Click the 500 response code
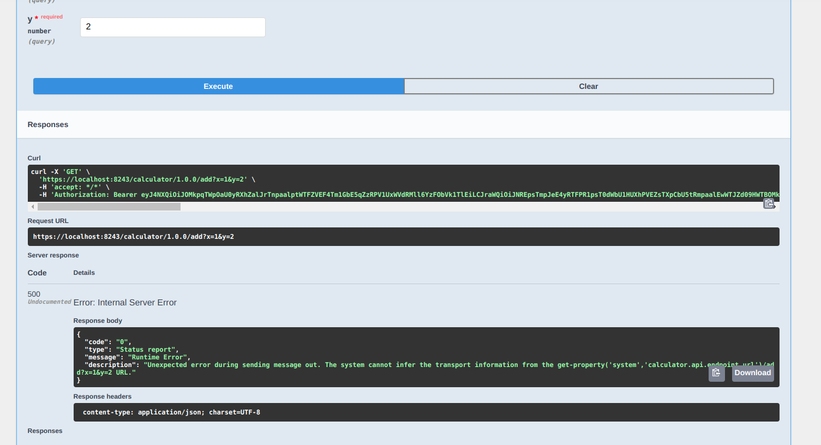 click(x=34, y=294)
